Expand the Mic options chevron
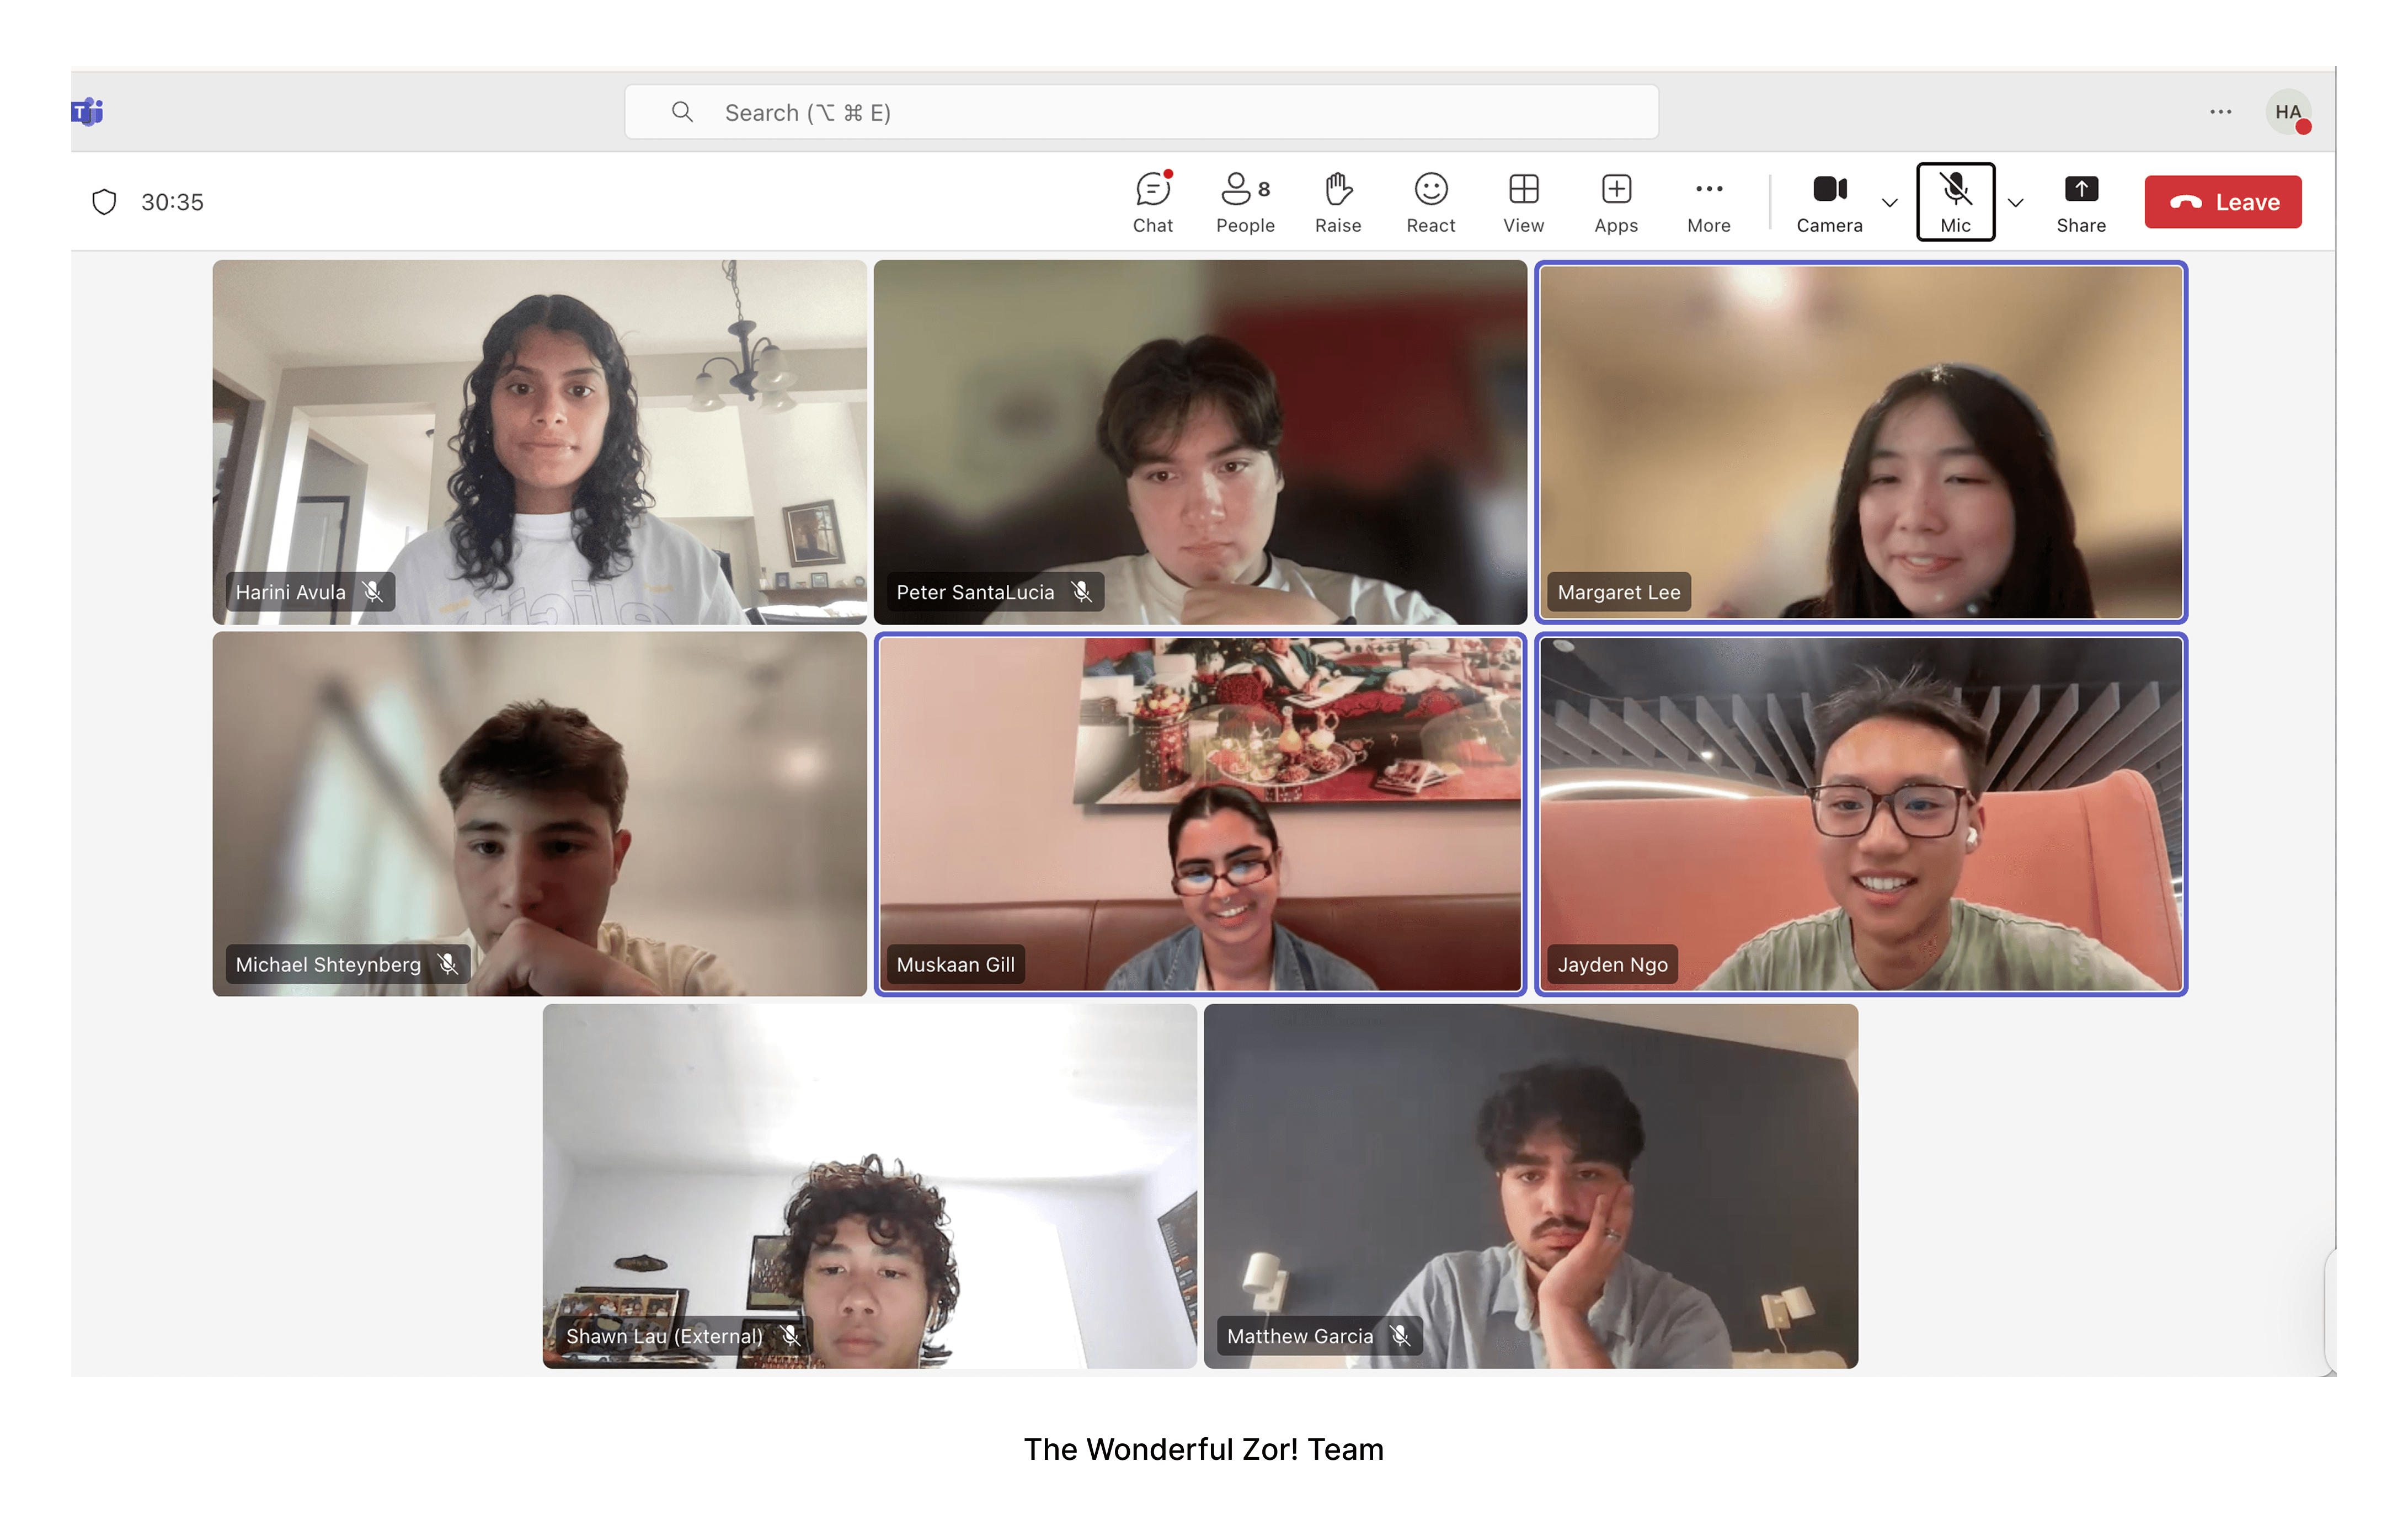Screen dimensions: 2408x1536 (x=2015, y=203)
